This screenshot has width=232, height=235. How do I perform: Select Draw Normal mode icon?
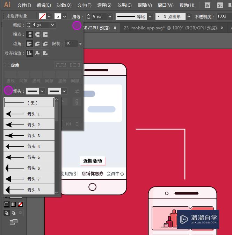6,213
